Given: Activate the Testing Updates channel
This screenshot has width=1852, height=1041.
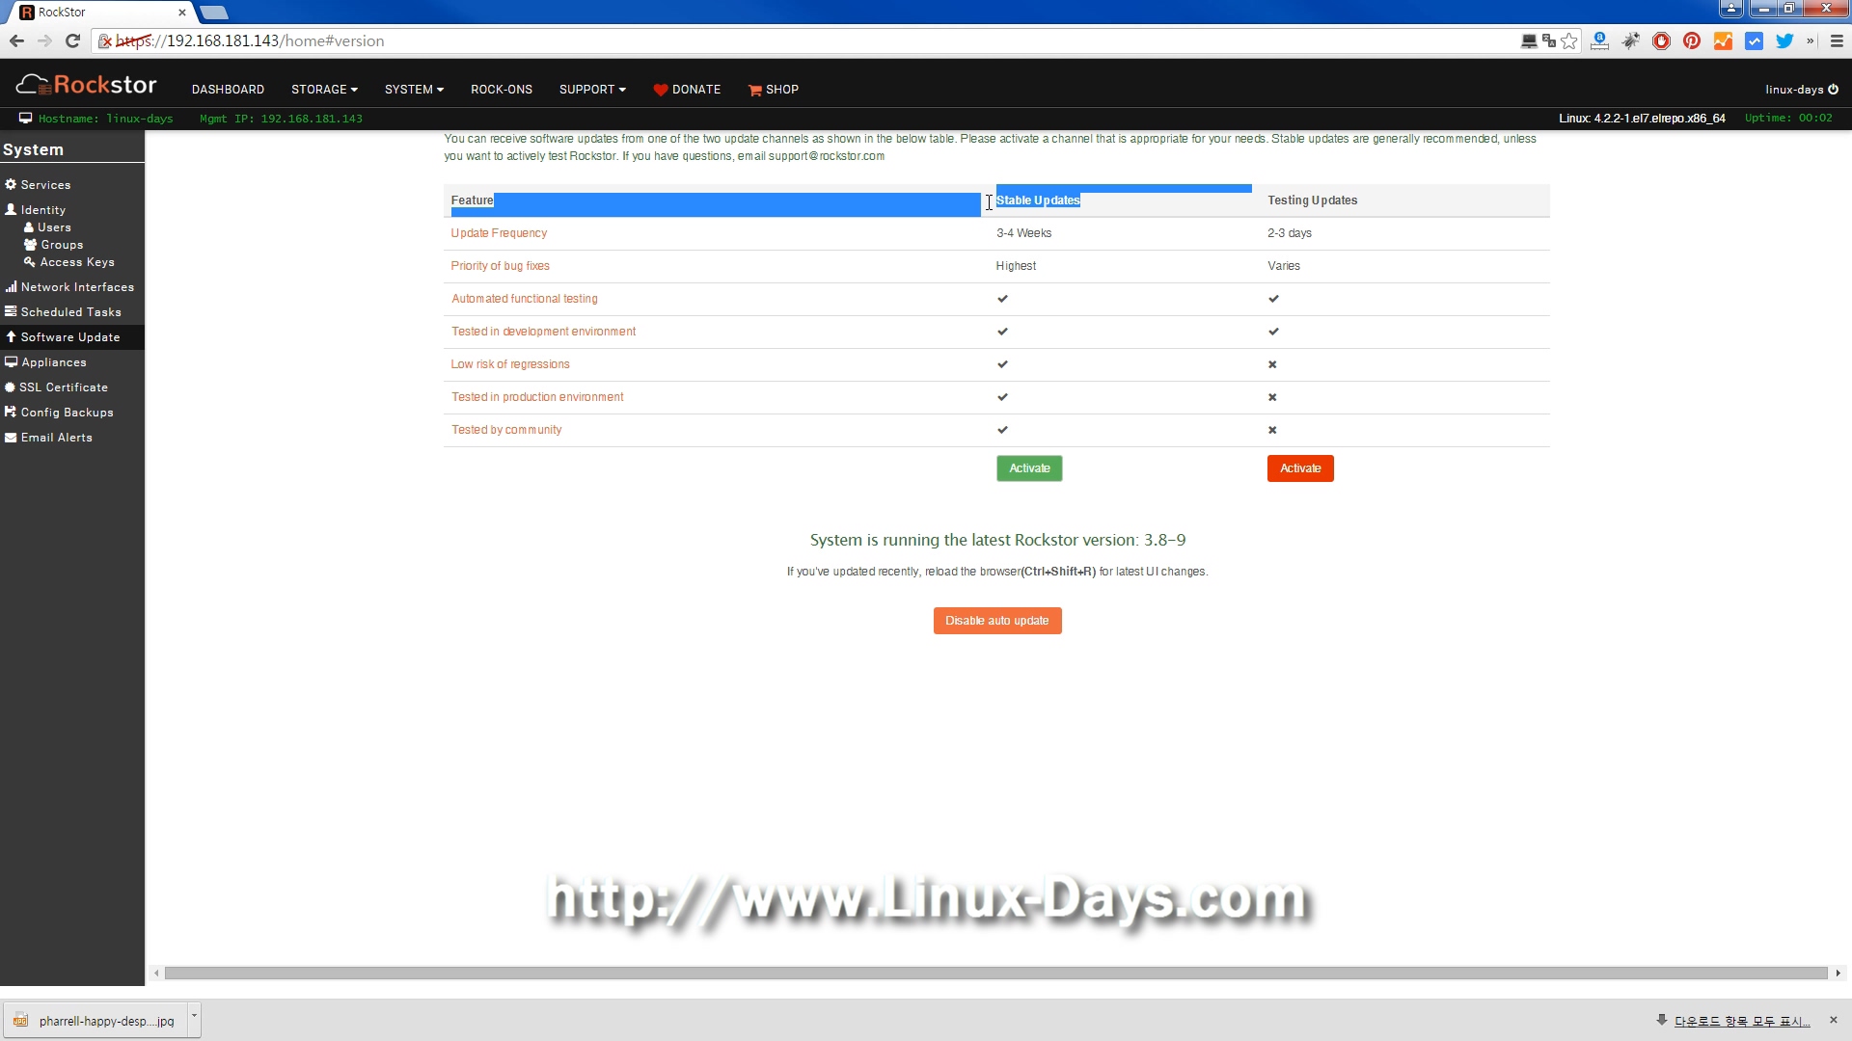Looking at the screenshot, I should pos(1300,468).
